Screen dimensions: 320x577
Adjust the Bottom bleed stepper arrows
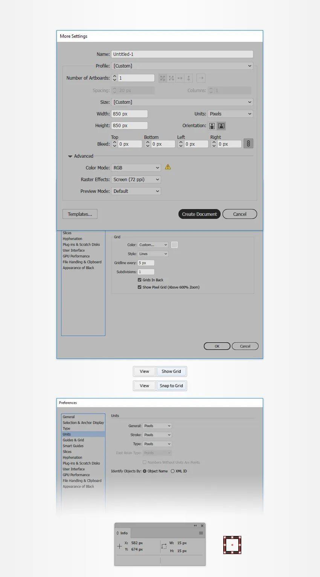tap(148, 144)
